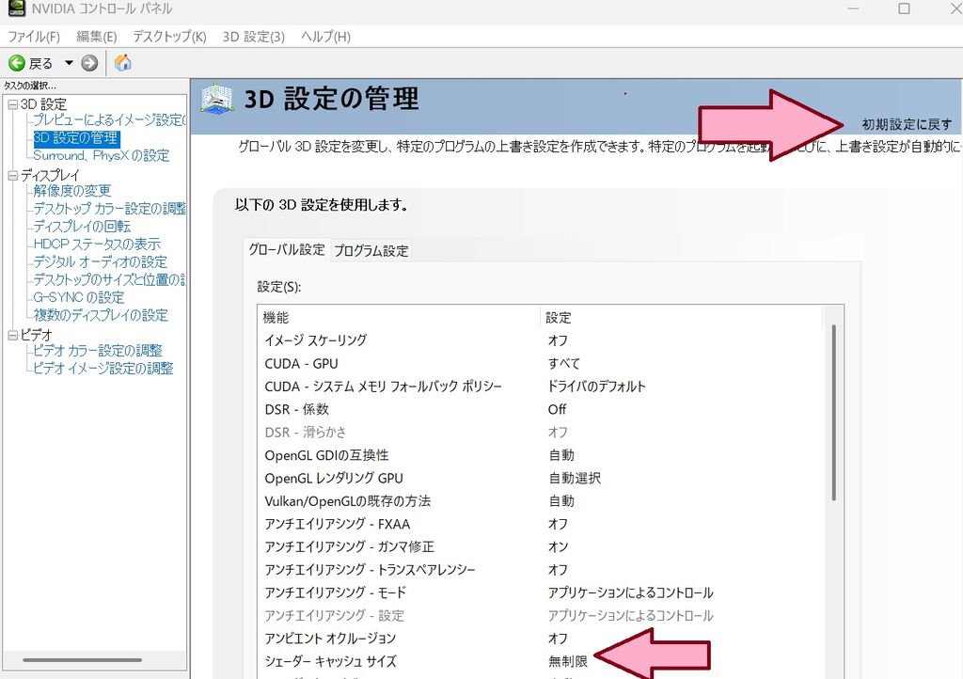This screenshot has height=679, width=963.
Task: Collapse the ビデオ tree node
Action: pos(12,335)
